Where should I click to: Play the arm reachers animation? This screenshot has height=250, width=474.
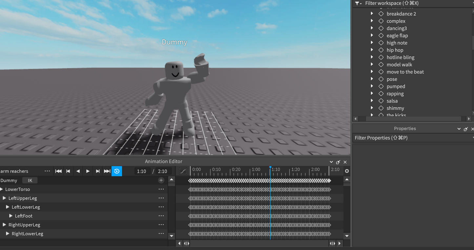[x=88, y=171]
